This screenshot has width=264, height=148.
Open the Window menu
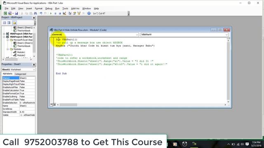(x=86, y=8)
